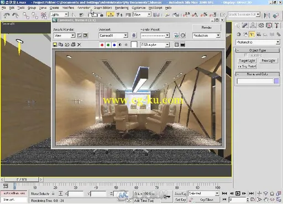Click the Free Light button

268,61
